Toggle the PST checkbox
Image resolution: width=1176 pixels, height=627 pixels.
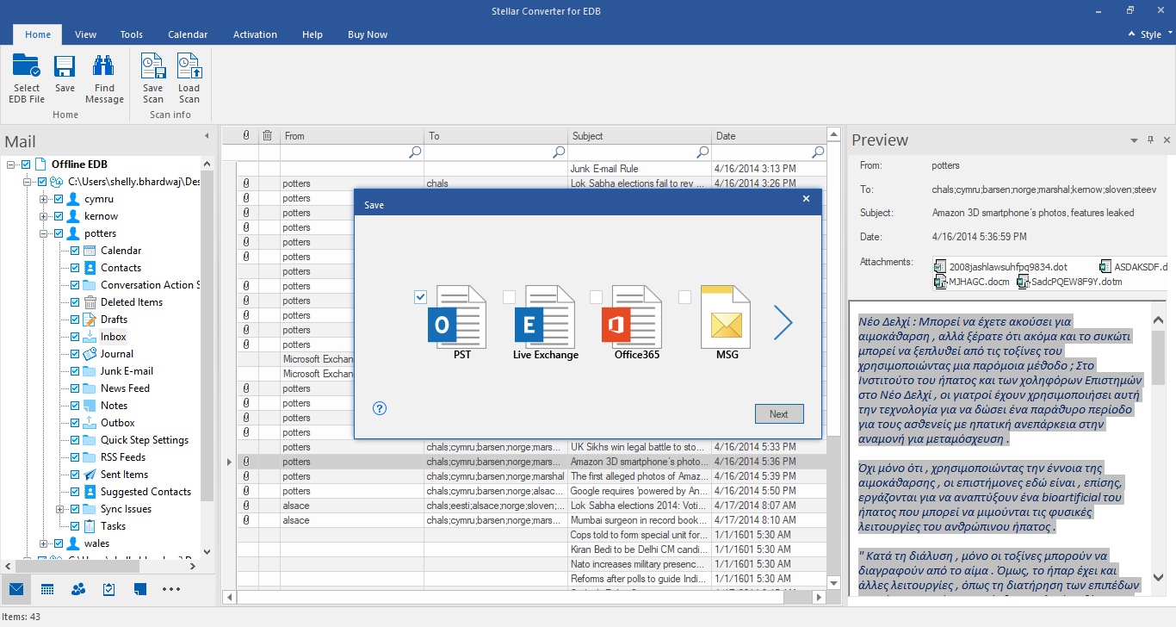coord(421,297)
